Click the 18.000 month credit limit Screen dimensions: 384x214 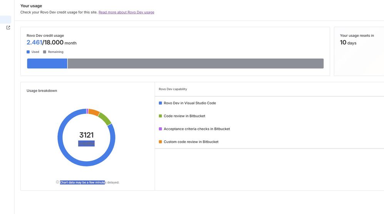tap(60, 43)
